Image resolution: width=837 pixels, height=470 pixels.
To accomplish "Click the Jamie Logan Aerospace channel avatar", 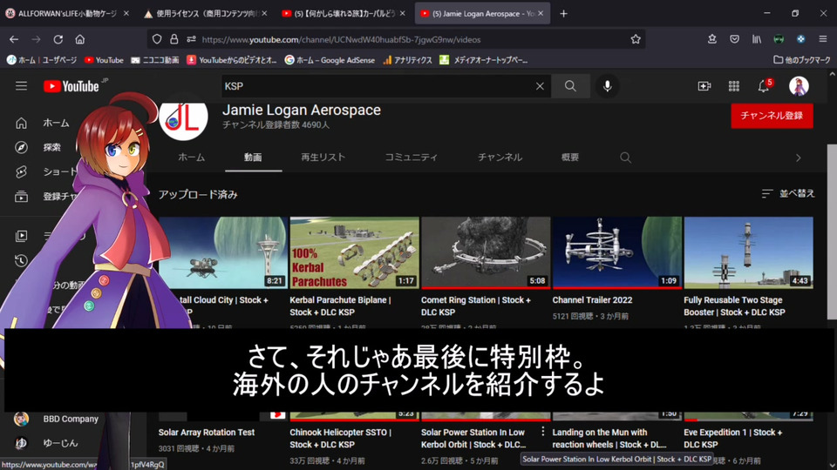I will click(x=183, y=118).
